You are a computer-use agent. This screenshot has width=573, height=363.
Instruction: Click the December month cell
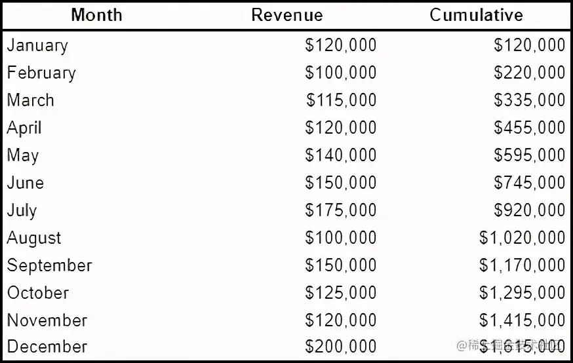(x=47, y=347)
